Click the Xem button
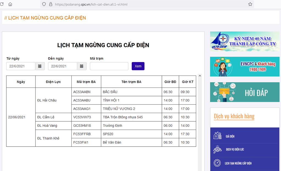Screen dimensions: 281x171 tap(138, 66)
